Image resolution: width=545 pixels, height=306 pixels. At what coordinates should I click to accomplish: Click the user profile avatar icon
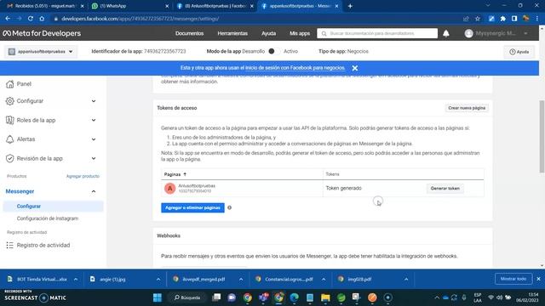[x=469, y=33]
